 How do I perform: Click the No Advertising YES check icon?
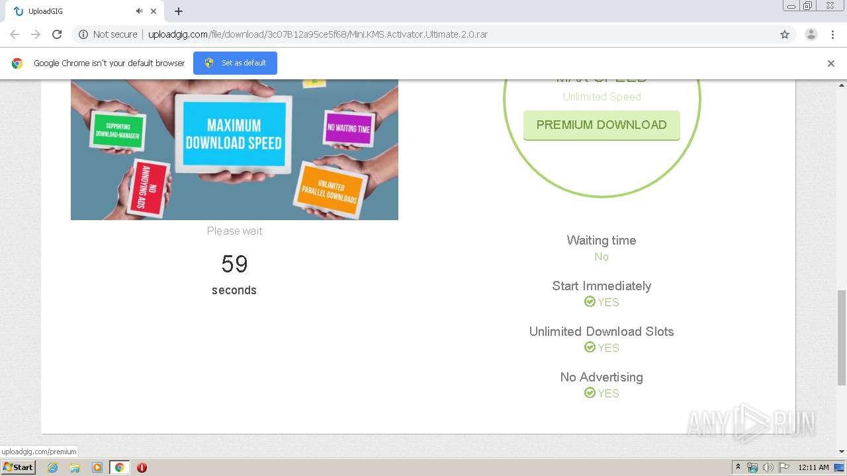[590, 393]
